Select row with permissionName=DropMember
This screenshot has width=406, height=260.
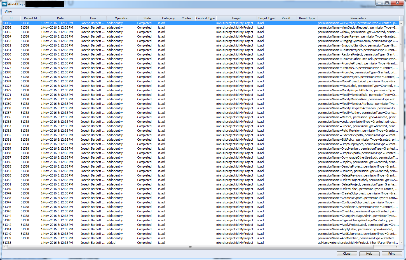click(x=201, y=148)
